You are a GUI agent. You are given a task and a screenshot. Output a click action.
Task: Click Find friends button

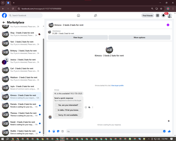coord(147,16)
